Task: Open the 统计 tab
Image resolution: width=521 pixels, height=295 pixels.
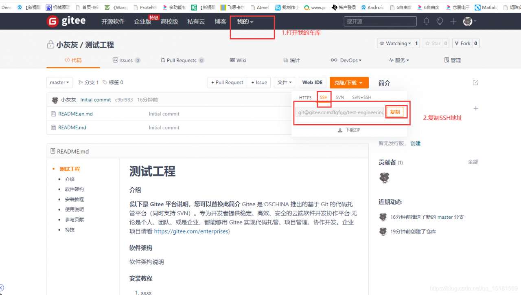Action: pyautogui.click(x=291, y=60)
